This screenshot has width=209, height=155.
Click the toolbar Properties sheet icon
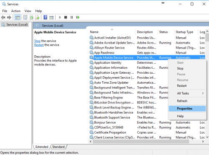[x=25, y=18]
